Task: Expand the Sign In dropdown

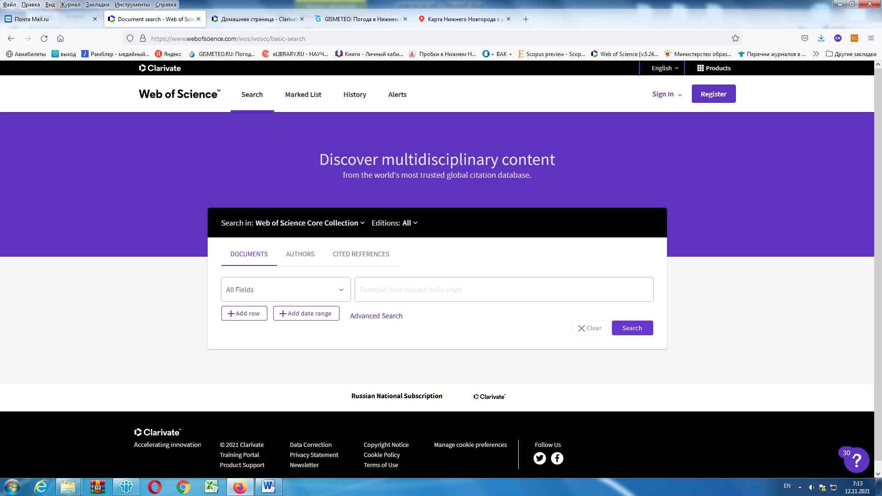Action: tap(667, 94)
